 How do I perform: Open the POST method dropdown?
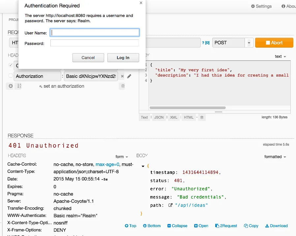[x=249, y=43]
